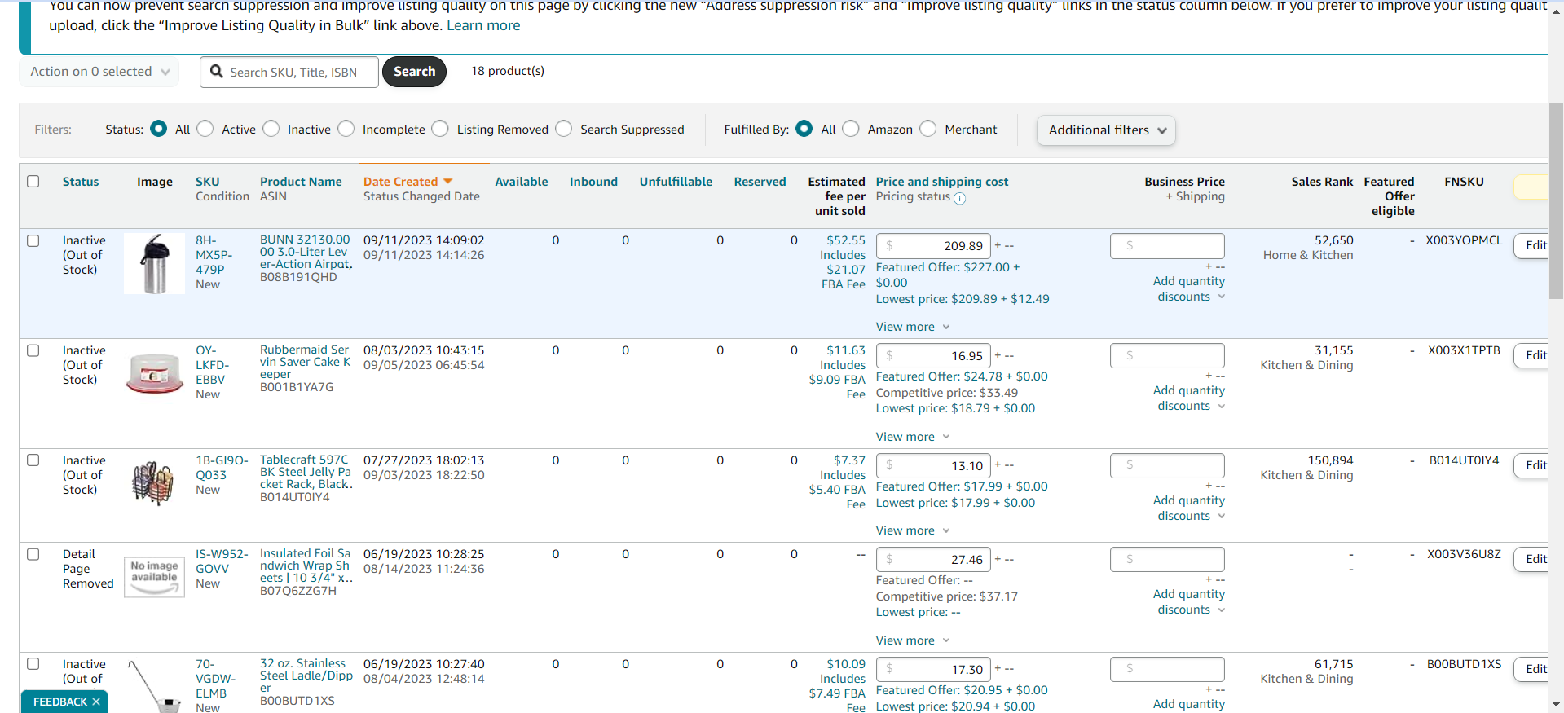Check the box for the BUNN 32130 row

pyautogui.click(x=33, y=241)
